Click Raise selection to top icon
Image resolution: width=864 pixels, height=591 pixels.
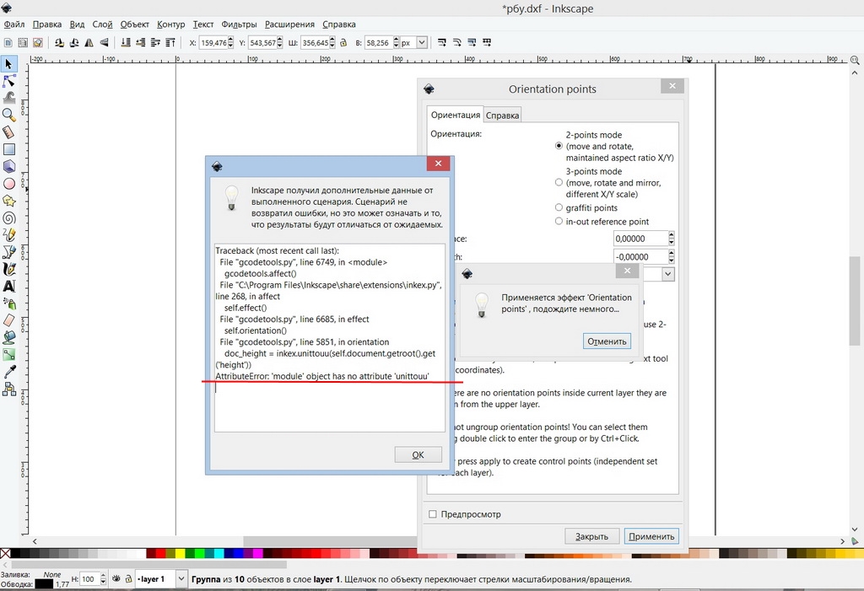pyautogui.click(x=170, y=42)
